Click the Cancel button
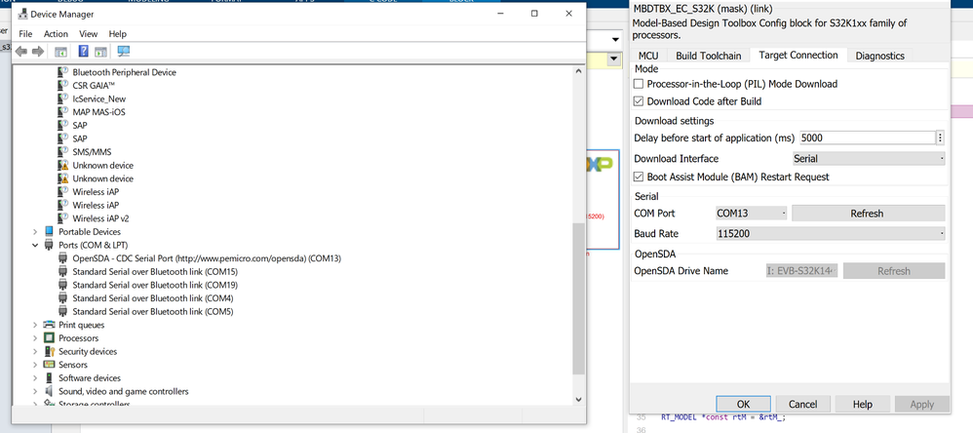The width and height of the screenshot is (973, 433). point(803,404)
